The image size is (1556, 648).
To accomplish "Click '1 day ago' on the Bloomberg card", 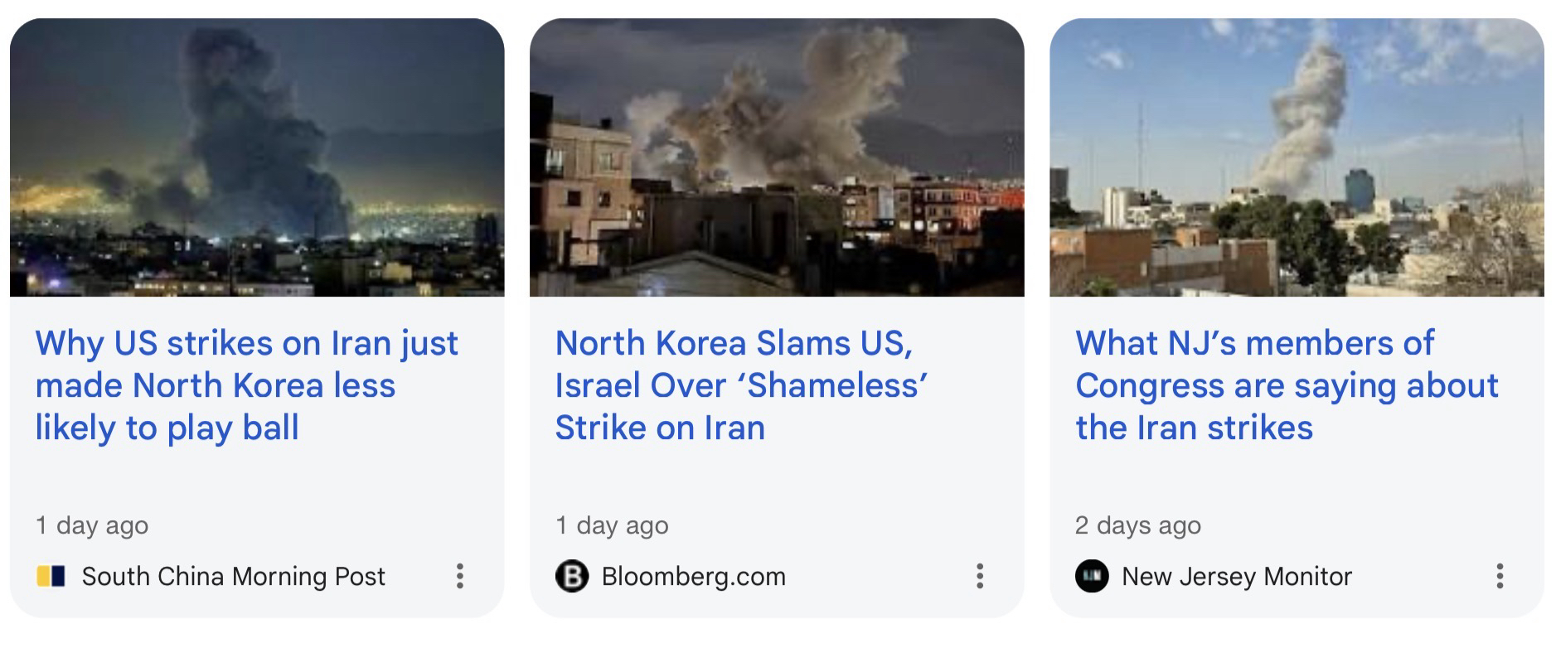I will click(x=612, y=525).
